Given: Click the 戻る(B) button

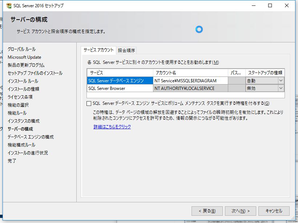Looking at the screenshot, I should point(207,211).
